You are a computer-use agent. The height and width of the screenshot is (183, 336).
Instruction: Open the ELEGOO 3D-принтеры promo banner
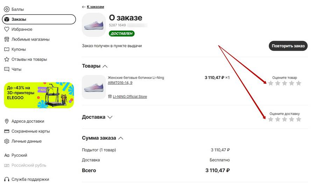point(39,95)
